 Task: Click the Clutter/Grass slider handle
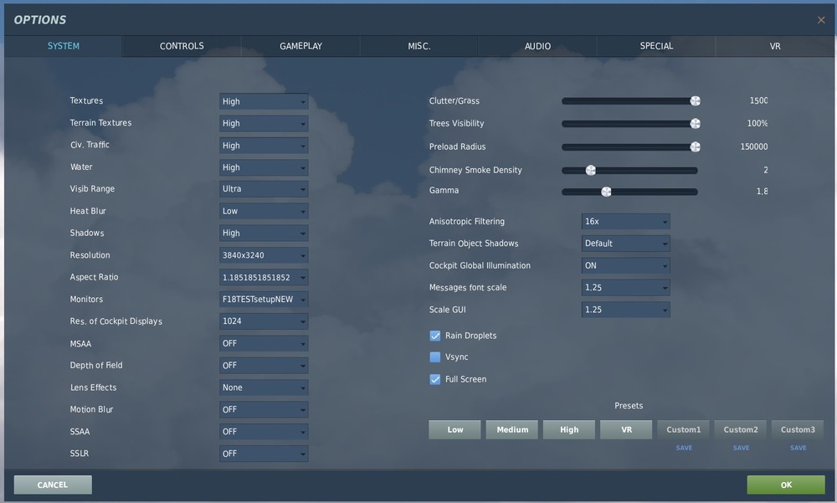tap(695, 101)
